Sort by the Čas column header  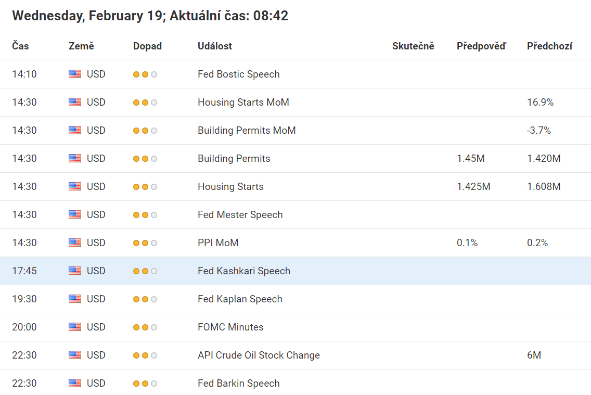(x=21, y=46)
